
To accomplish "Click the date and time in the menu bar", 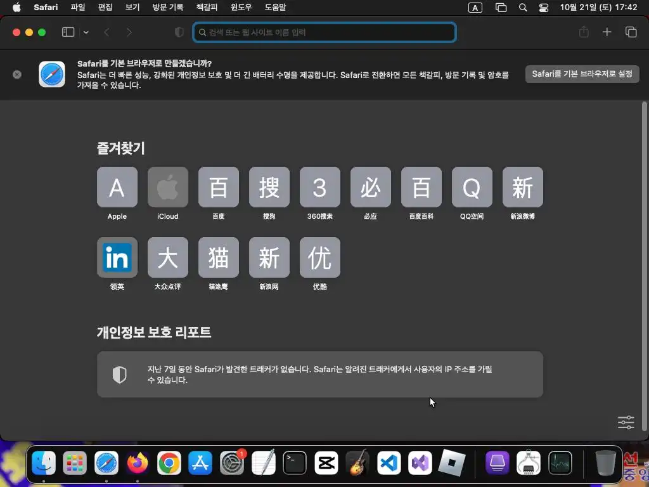I will click(598, 7).
